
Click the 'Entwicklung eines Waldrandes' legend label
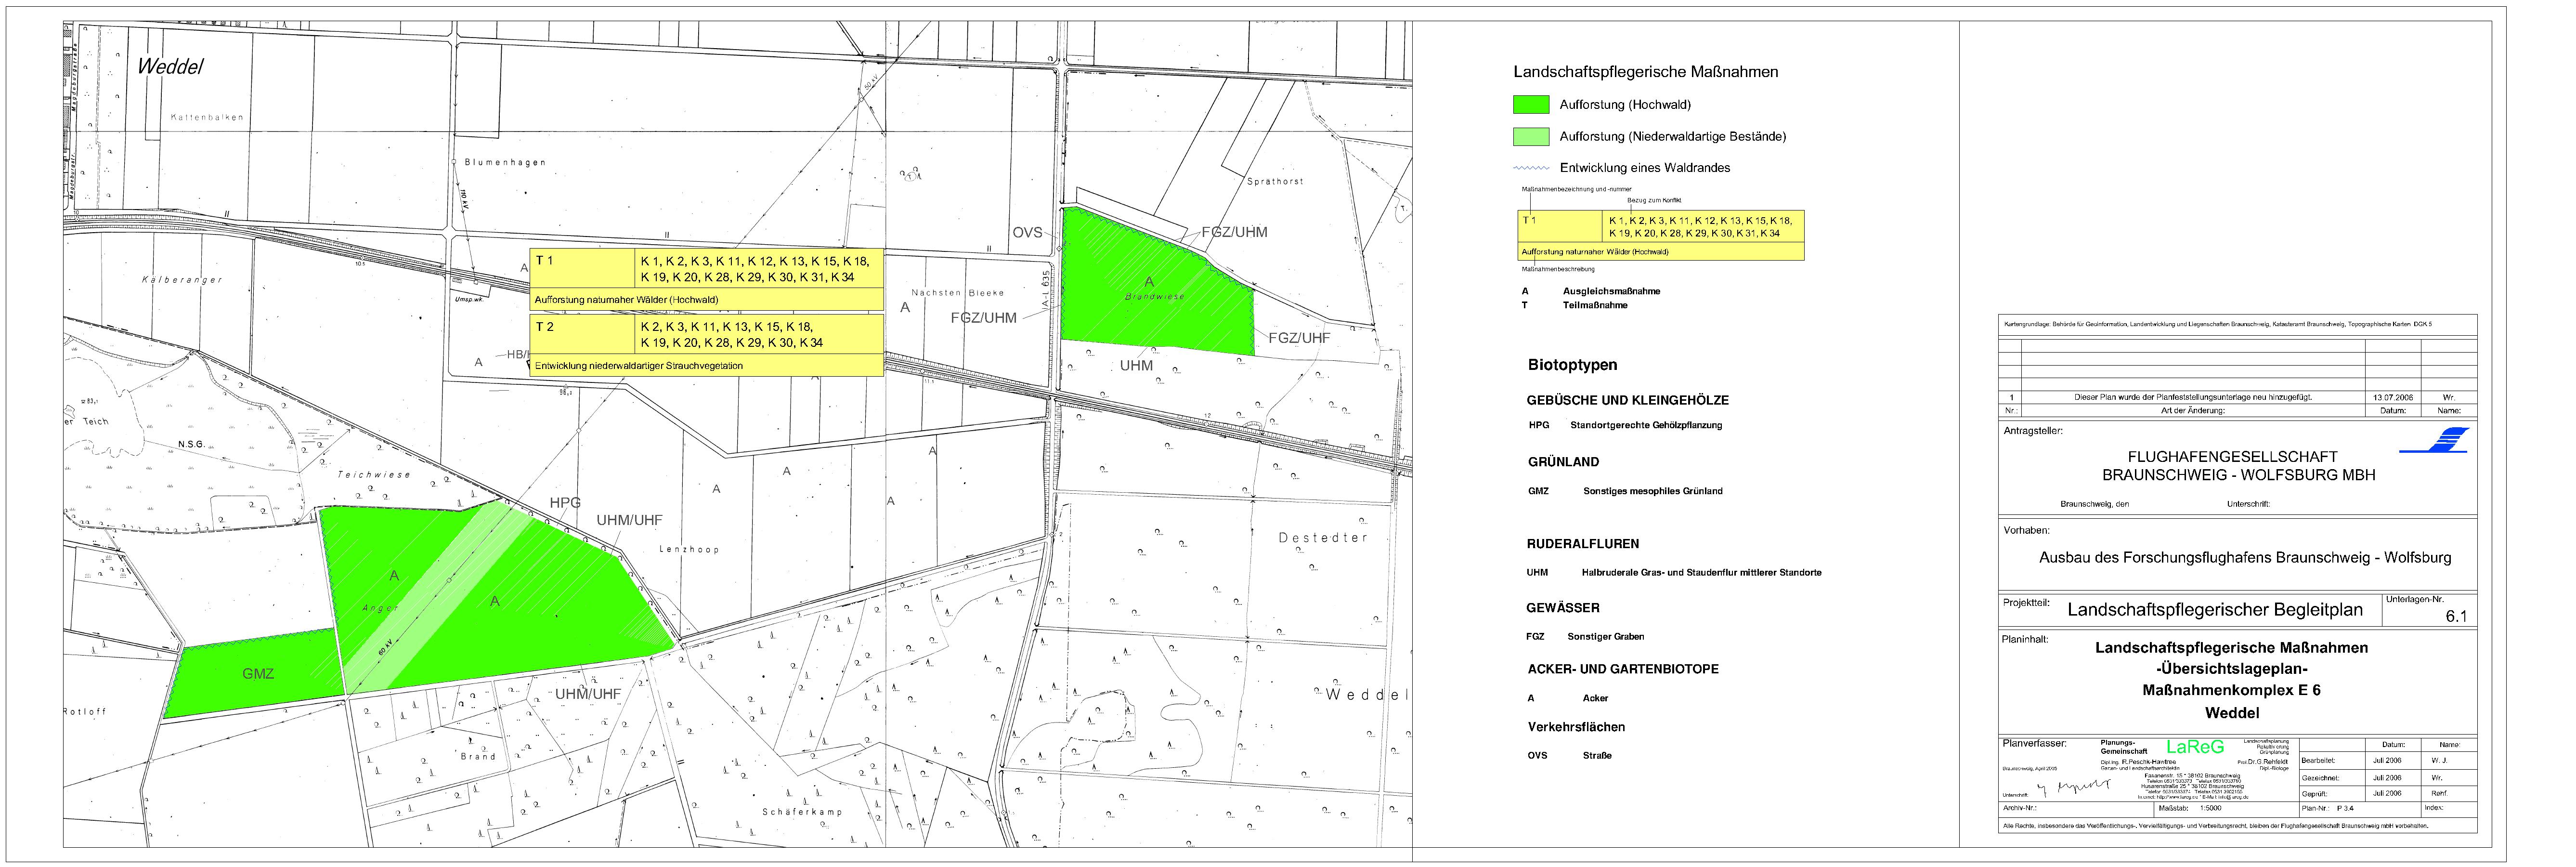pyautogui.click(x=1645, y=168)
